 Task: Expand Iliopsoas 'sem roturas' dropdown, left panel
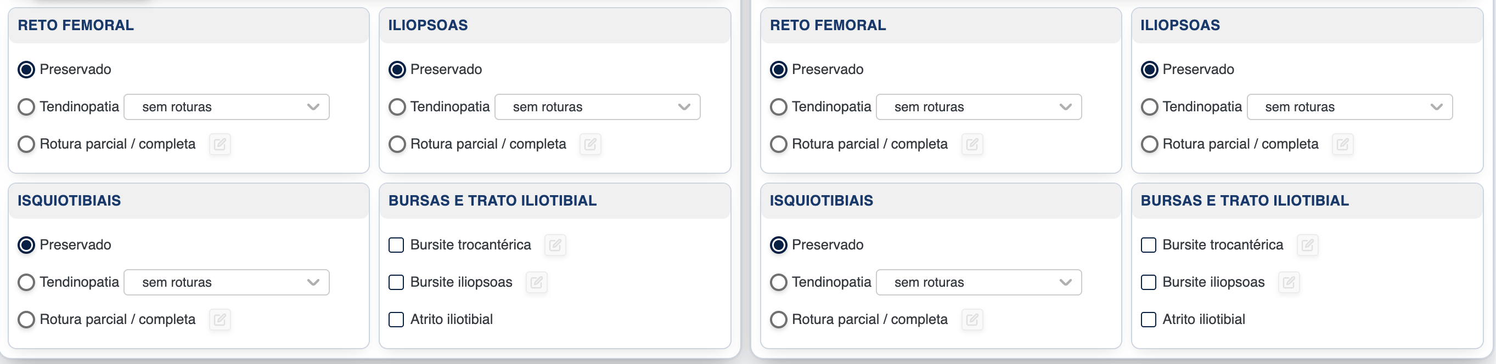597,107
